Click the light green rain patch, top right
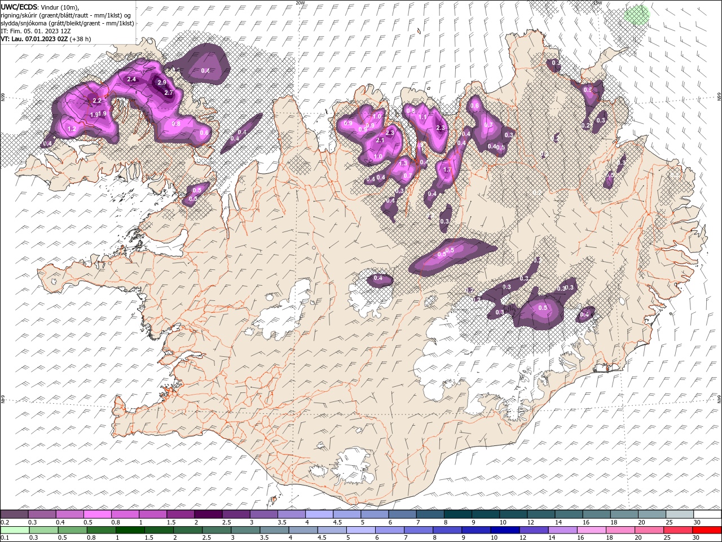This screenshot has height=542, width=722. pos(638,15)
